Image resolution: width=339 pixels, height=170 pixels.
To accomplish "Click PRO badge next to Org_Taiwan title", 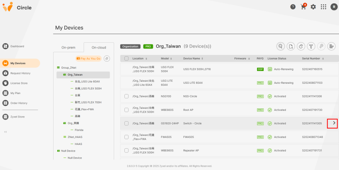I will (x=148, y=46).
